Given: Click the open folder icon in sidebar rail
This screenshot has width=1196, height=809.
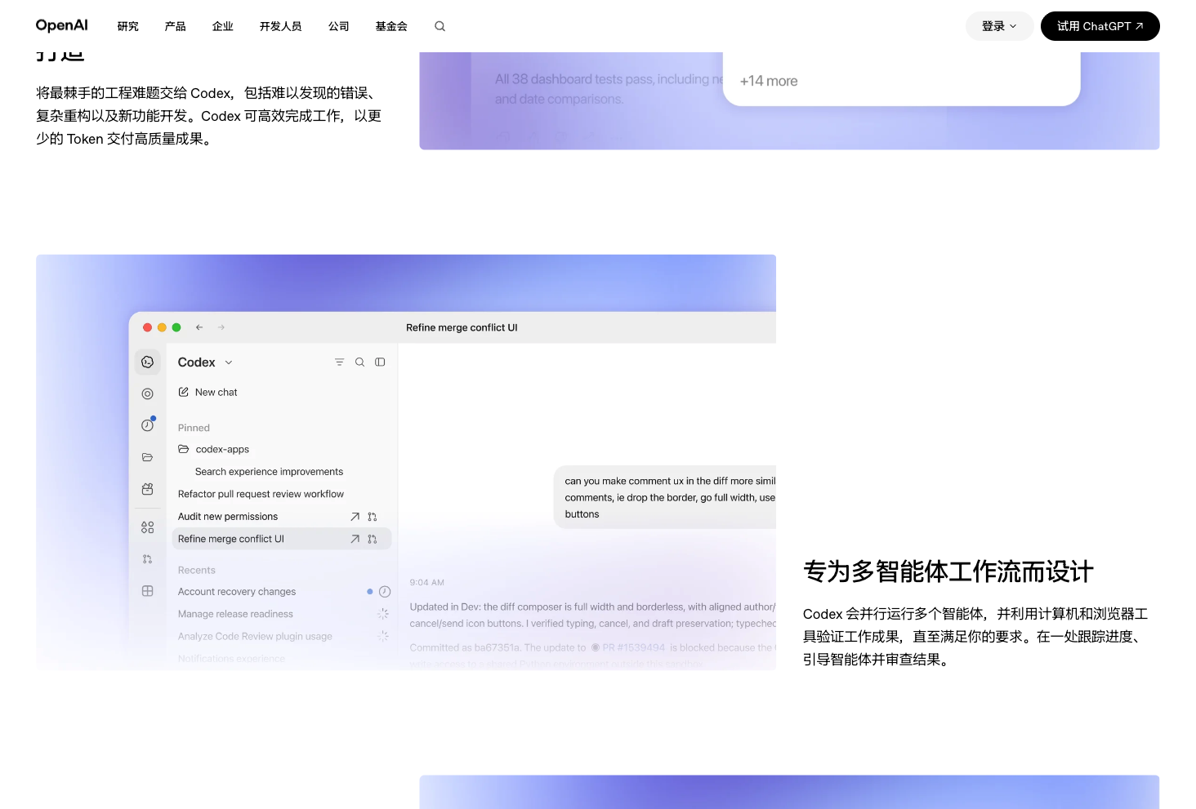Looking at the screenshot, I should pos(147,457).
